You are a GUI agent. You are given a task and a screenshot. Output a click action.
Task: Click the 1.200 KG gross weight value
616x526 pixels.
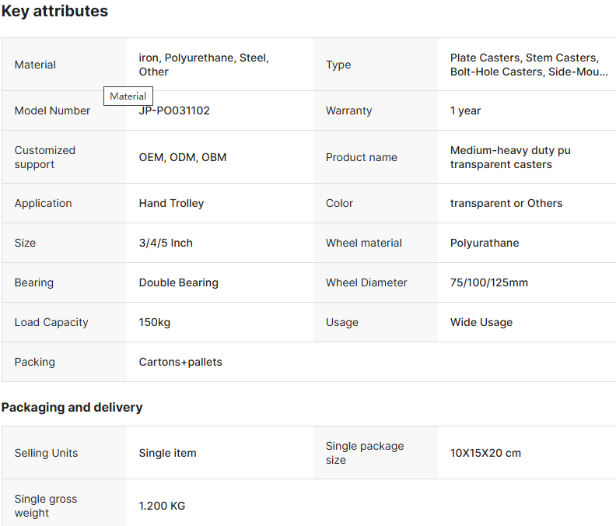[162, 506]
